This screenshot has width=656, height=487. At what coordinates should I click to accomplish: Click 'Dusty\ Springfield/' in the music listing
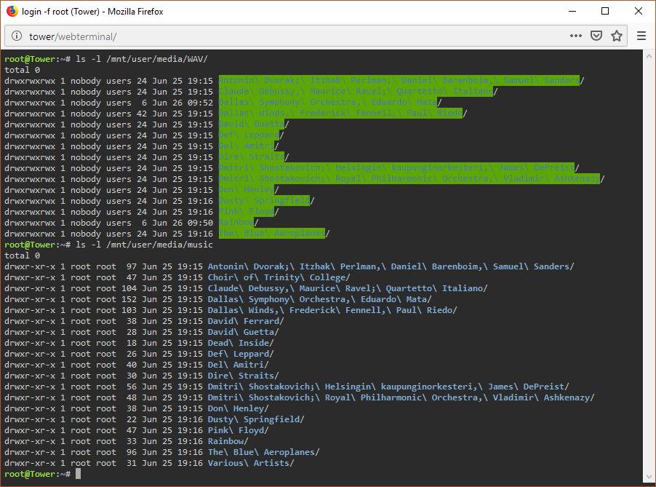(x=256, y=419)
